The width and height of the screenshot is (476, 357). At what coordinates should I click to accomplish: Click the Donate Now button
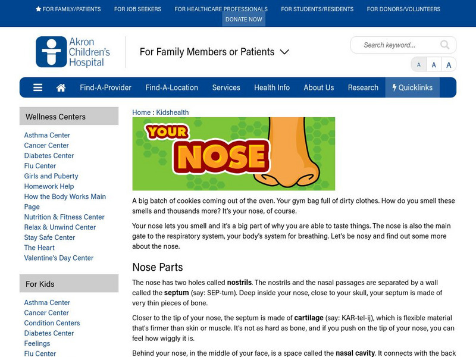click(x=244, y=19)
